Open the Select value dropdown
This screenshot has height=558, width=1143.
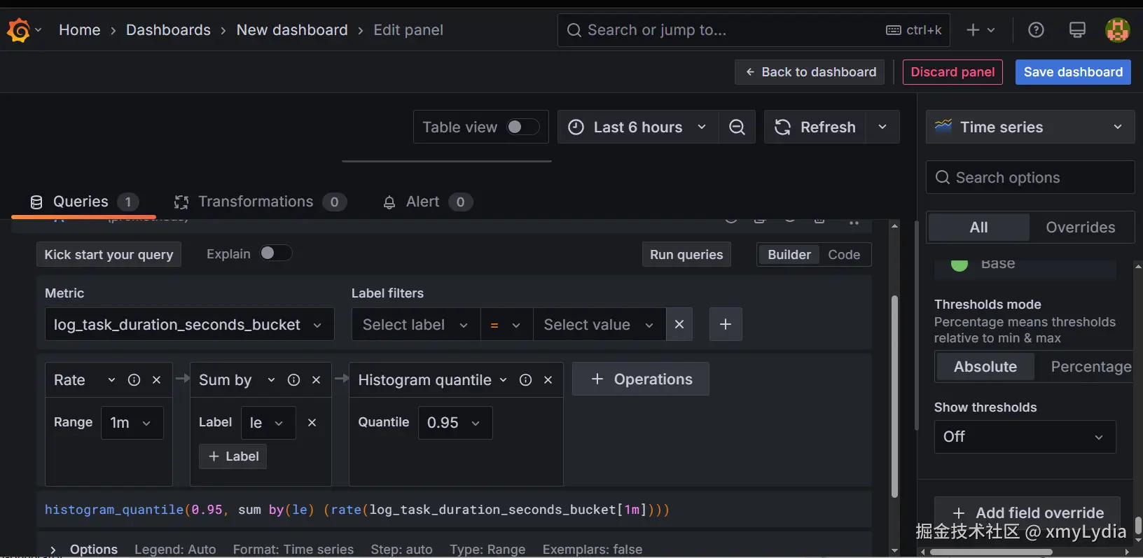tap(600, 325)
